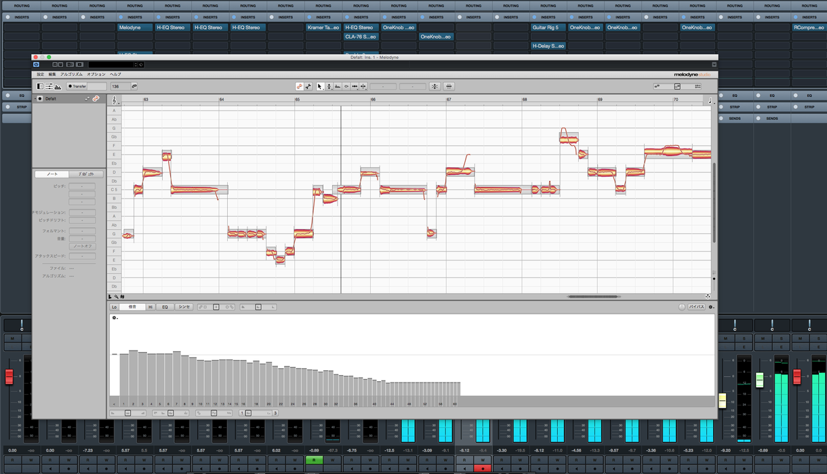Open the RCompre... insert slot

809,28
